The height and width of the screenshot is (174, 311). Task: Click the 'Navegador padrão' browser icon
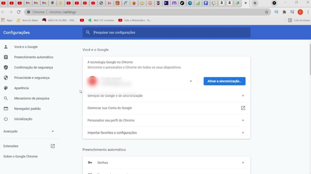click(6, 108)
